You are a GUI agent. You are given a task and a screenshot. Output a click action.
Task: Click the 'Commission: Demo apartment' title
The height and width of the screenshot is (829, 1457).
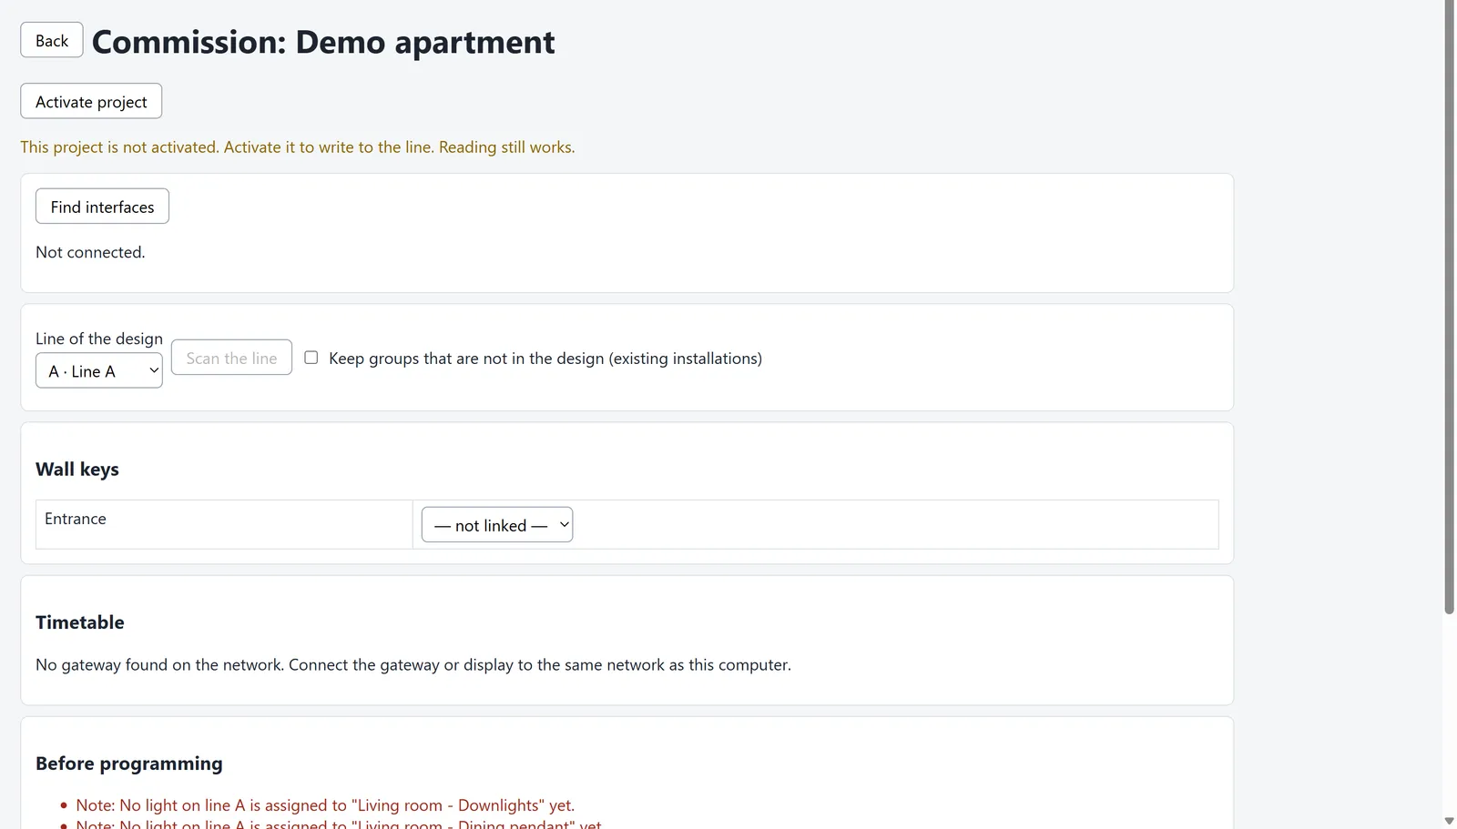click(323, 42)
